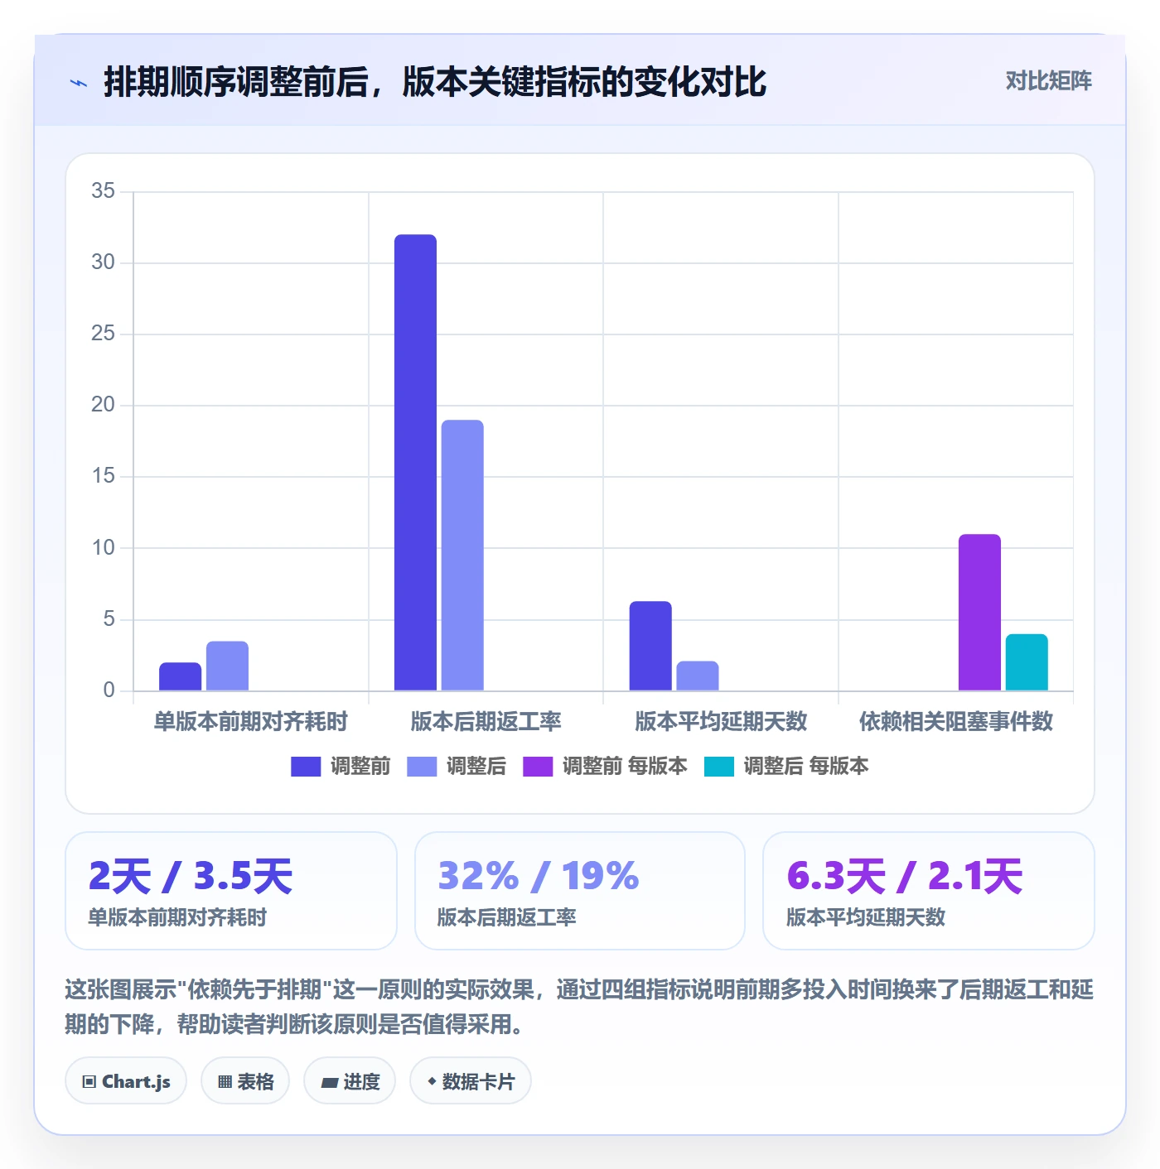Click the chart title about 排期顺序调整前后
This screenshot has height=1169, width=1160.
[434, 82]
